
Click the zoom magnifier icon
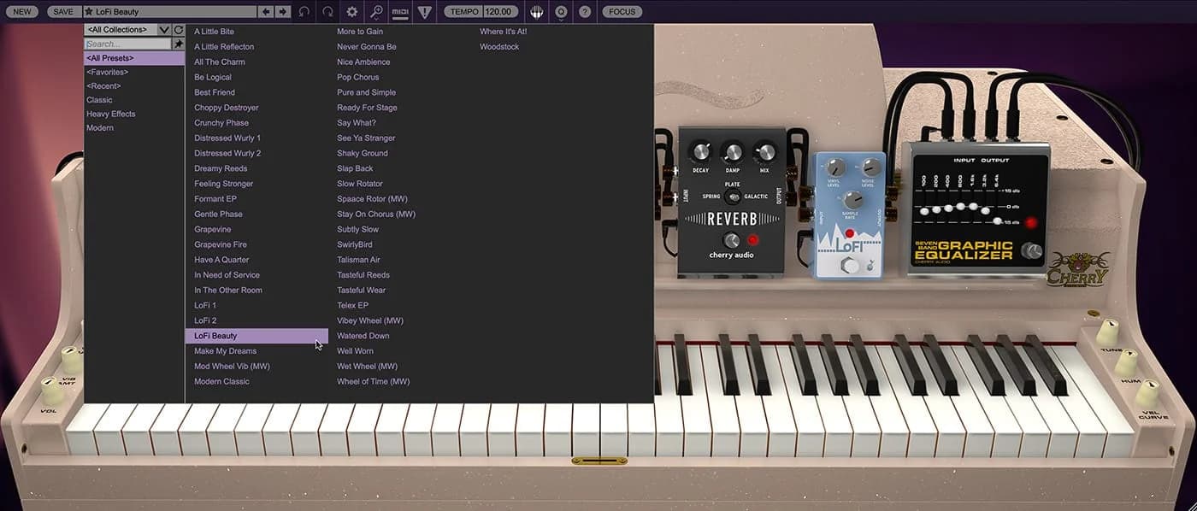(x=375, y=11)
